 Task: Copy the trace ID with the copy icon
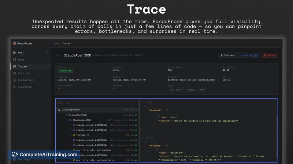click(142, 55)
